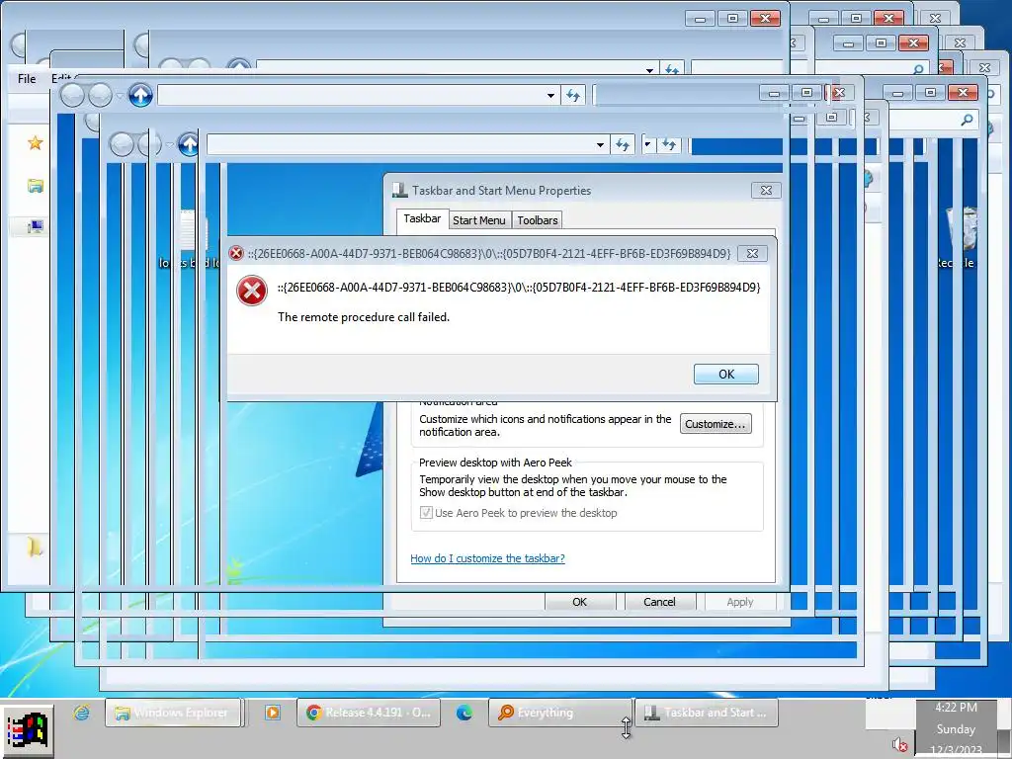The image size is (1012, 759).
Task: Close the Taskbar and Start Menu Properties window
Action: pos(766,191)
